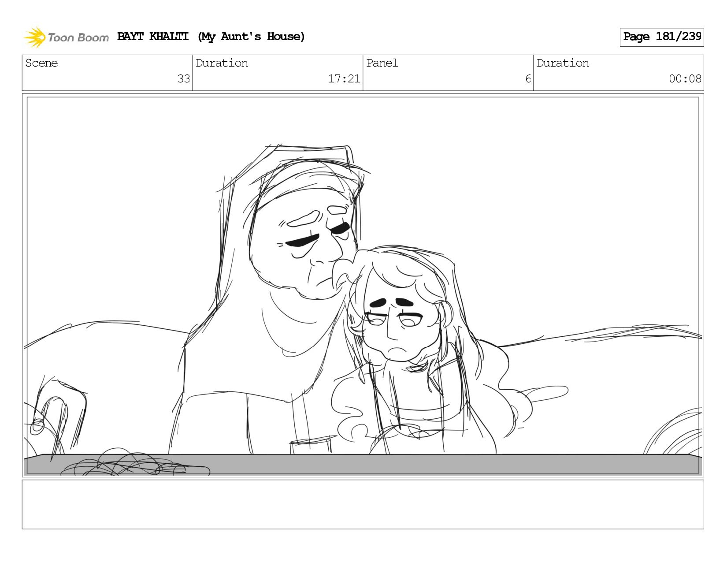This screenshot has width=727, height=562.
Task: Click the panel number '6'
Action: 528,79
